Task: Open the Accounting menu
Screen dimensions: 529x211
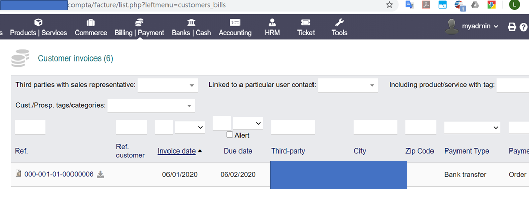Action: pos(235,27)
